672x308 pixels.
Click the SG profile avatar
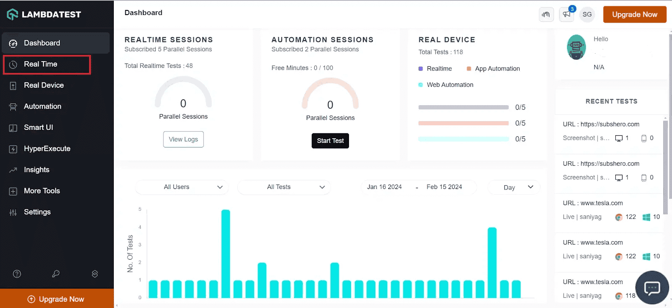coord(587,14)
